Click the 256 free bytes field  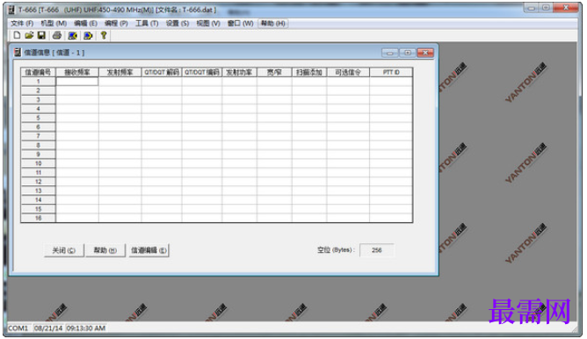pos(377,250)
